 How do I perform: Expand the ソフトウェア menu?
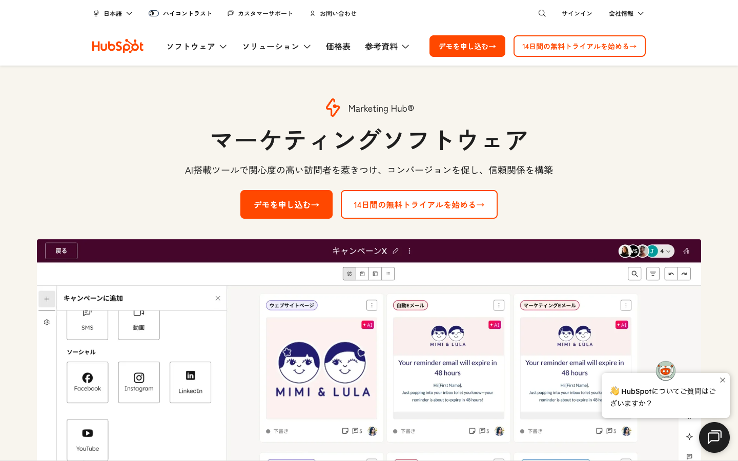[x=196, y=47]
